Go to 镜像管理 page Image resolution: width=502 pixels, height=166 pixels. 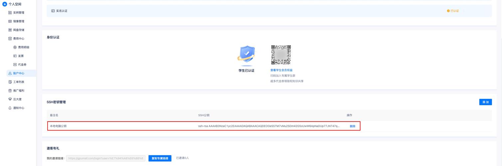tap(19, 21)
